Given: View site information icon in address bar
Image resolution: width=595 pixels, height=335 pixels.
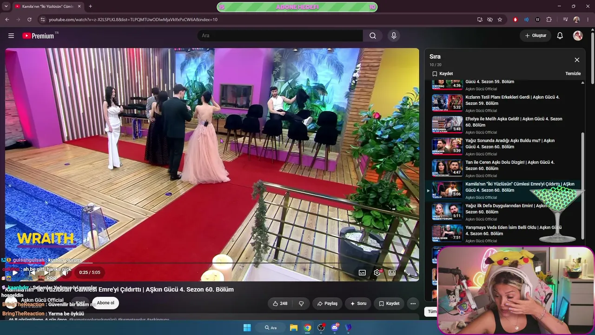Looking at the screenshot, I should coord(42,20).
